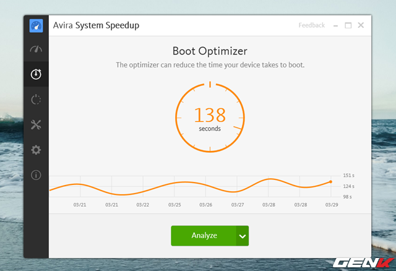Open the settings gear in sidebar

point(36,150)
